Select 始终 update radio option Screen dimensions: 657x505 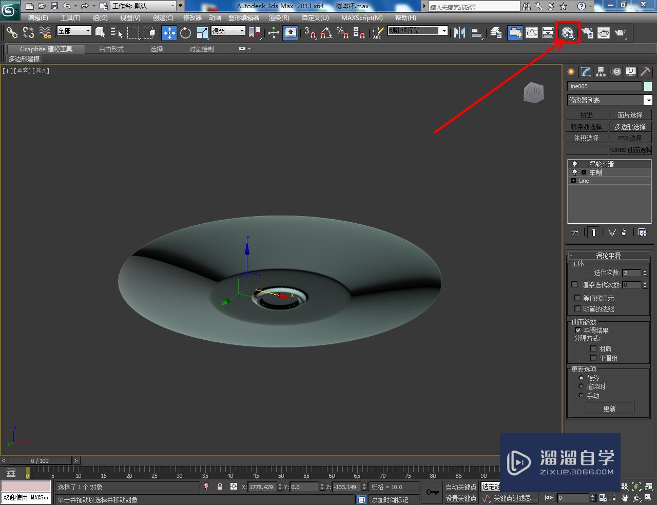(x=581, y=378)
